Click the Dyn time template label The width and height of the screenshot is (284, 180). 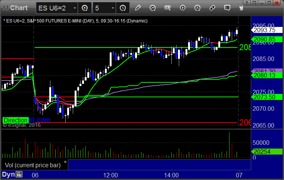pyautogui.click(x=8, y=174)
